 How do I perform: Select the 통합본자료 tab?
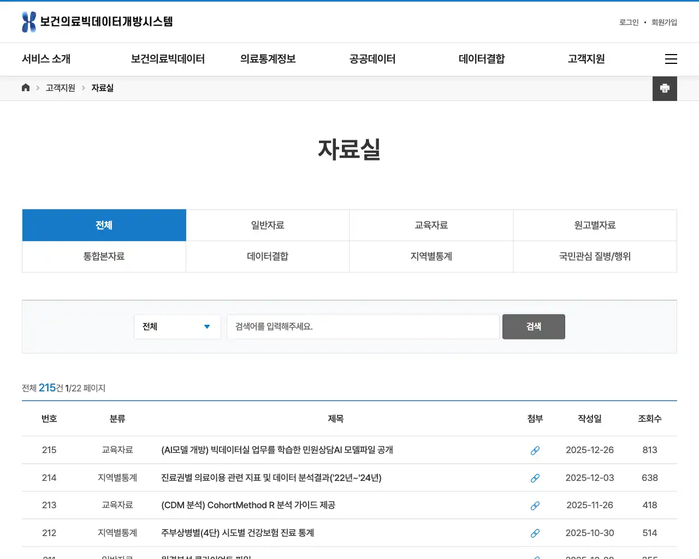pos(104,257)
